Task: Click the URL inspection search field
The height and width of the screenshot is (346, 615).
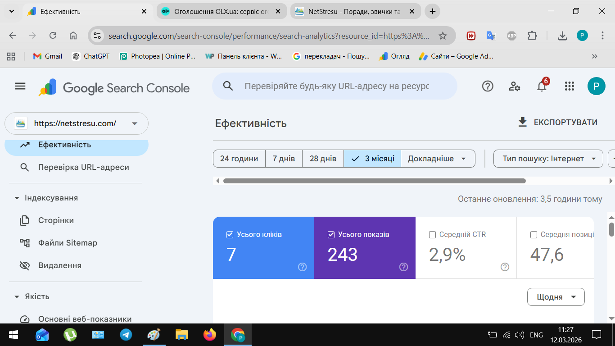Action: [x=336, y=86]
